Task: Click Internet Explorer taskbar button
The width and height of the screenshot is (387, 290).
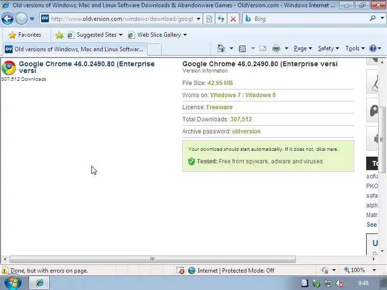Action: (x=40, y=283)
